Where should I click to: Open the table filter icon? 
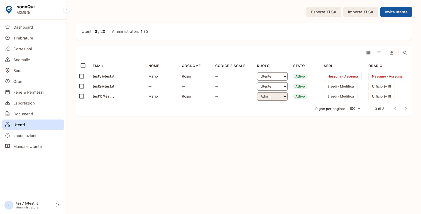coord(379,53)
